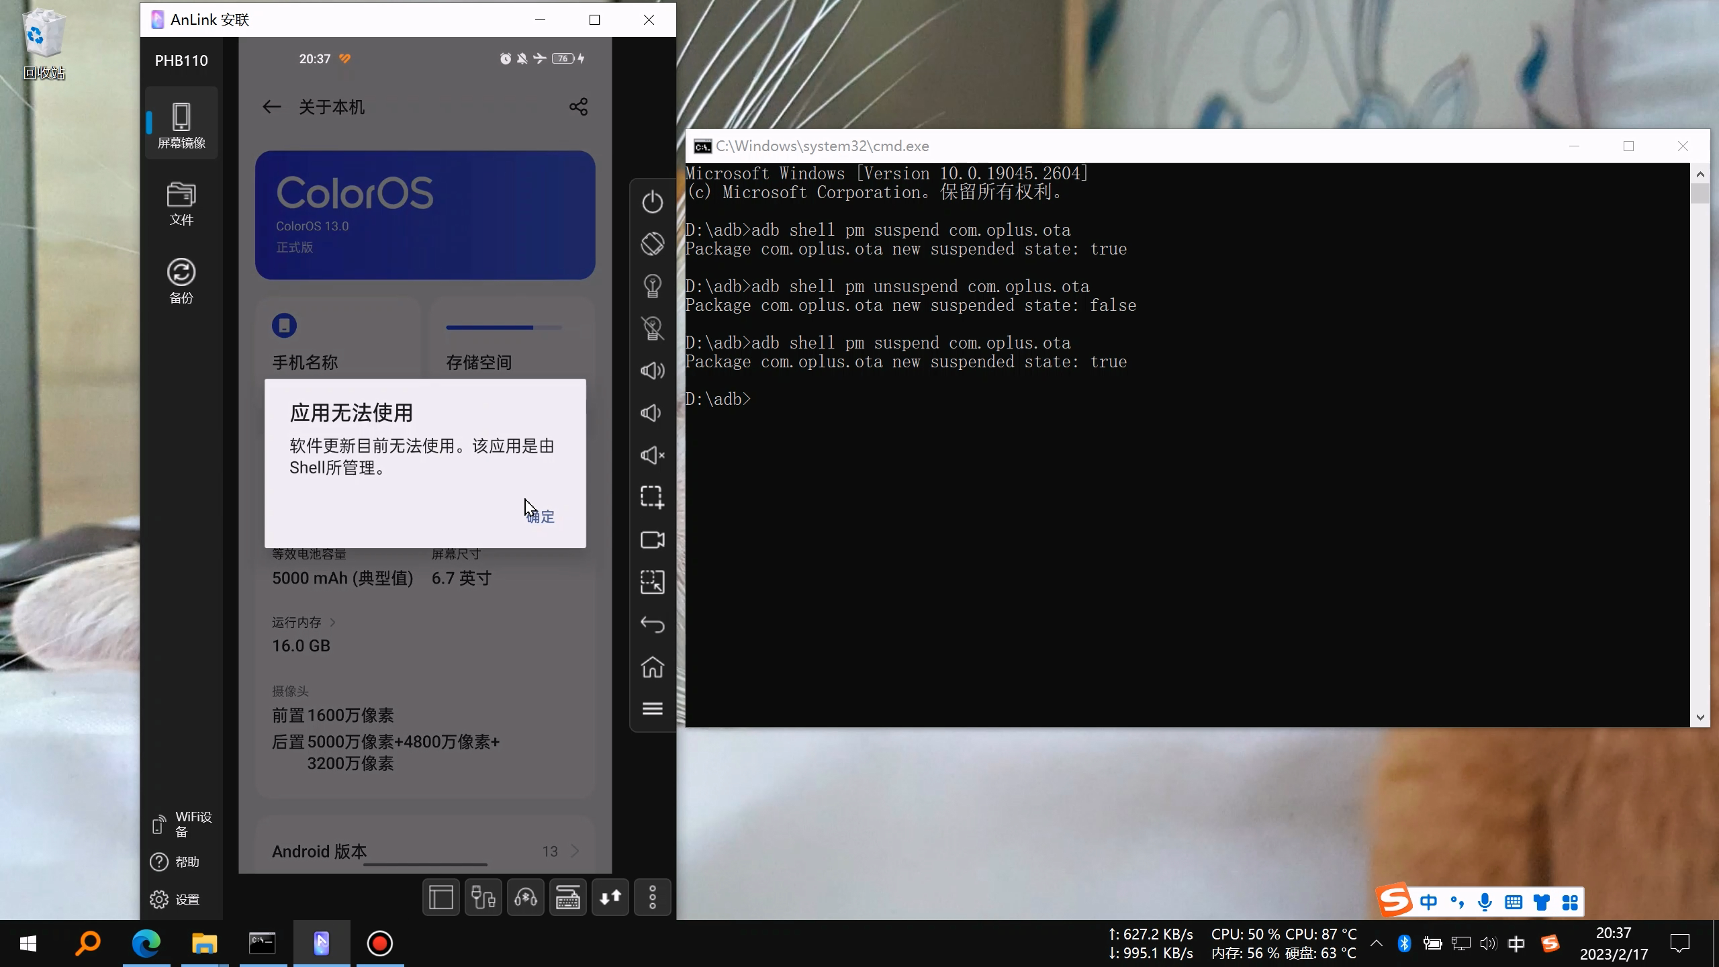Launch Microsoft Edge from taskbar

click(x=146, y=943)
